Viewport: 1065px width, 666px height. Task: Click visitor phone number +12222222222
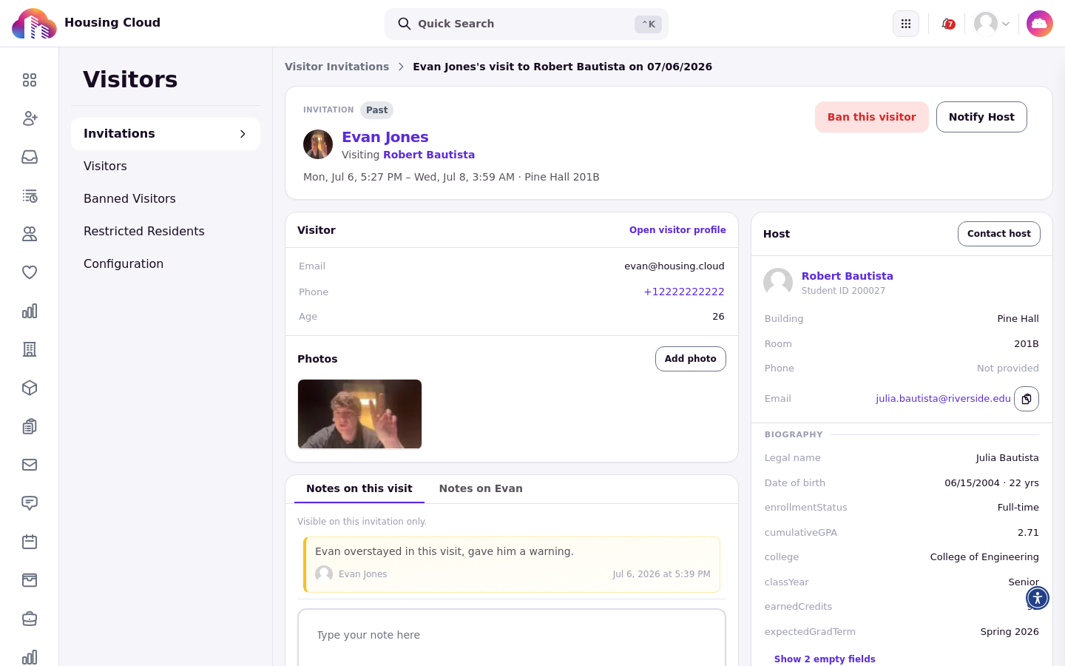[x=684, y=292]
